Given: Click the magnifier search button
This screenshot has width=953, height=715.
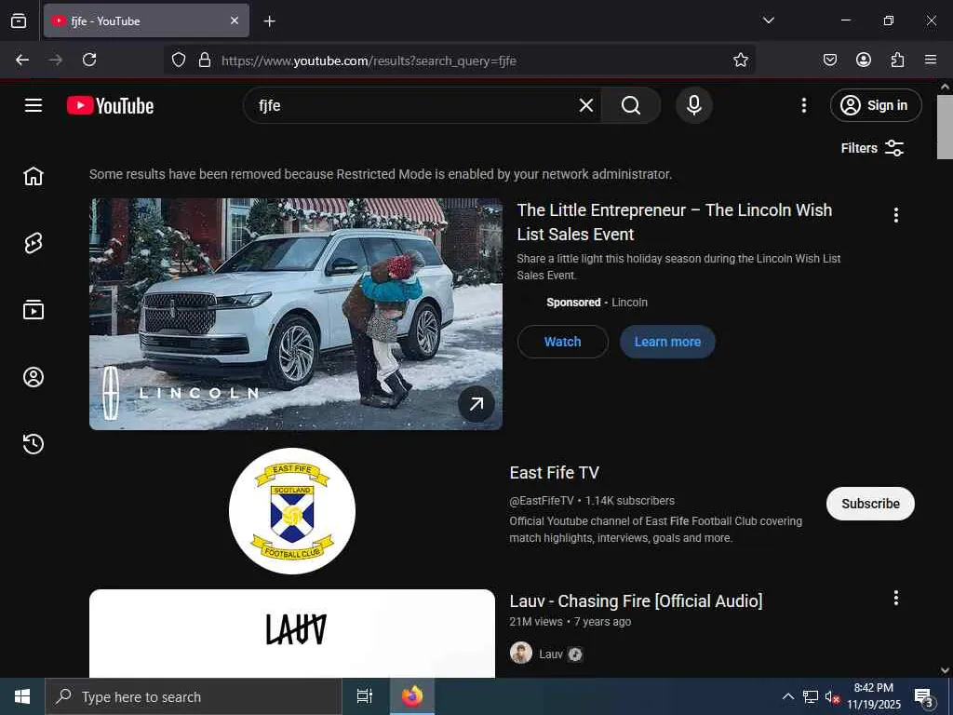Looking at the screenshot, I should click(x=631, y=106).
